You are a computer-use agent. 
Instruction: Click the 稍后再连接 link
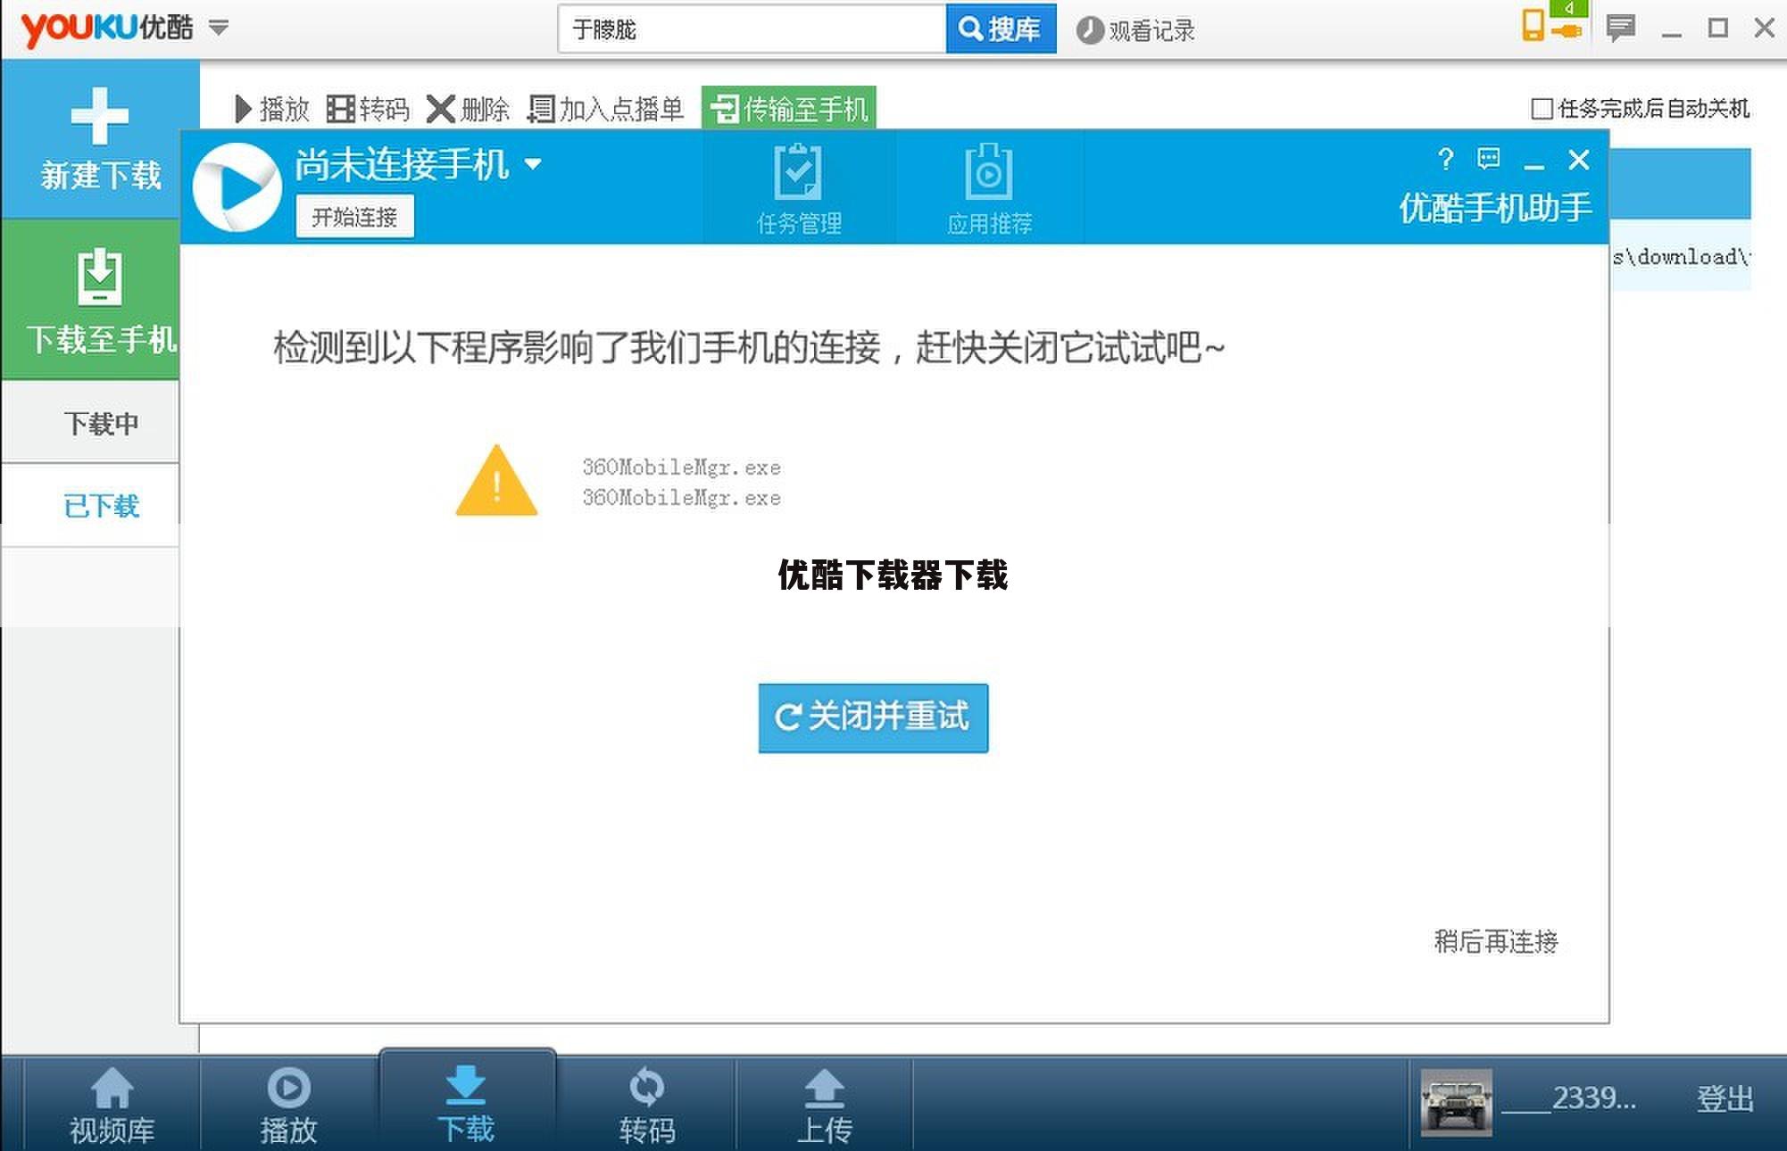[1495, 941]
